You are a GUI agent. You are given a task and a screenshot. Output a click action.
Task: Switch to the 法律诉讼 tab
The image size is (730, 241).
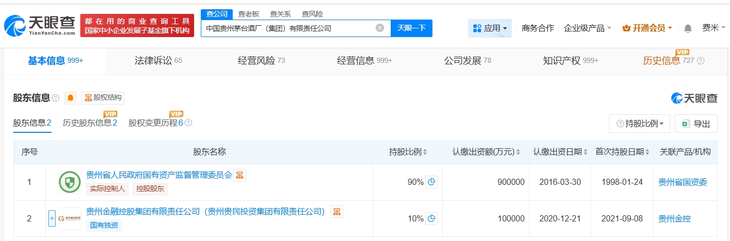click(x=153, y=61)
